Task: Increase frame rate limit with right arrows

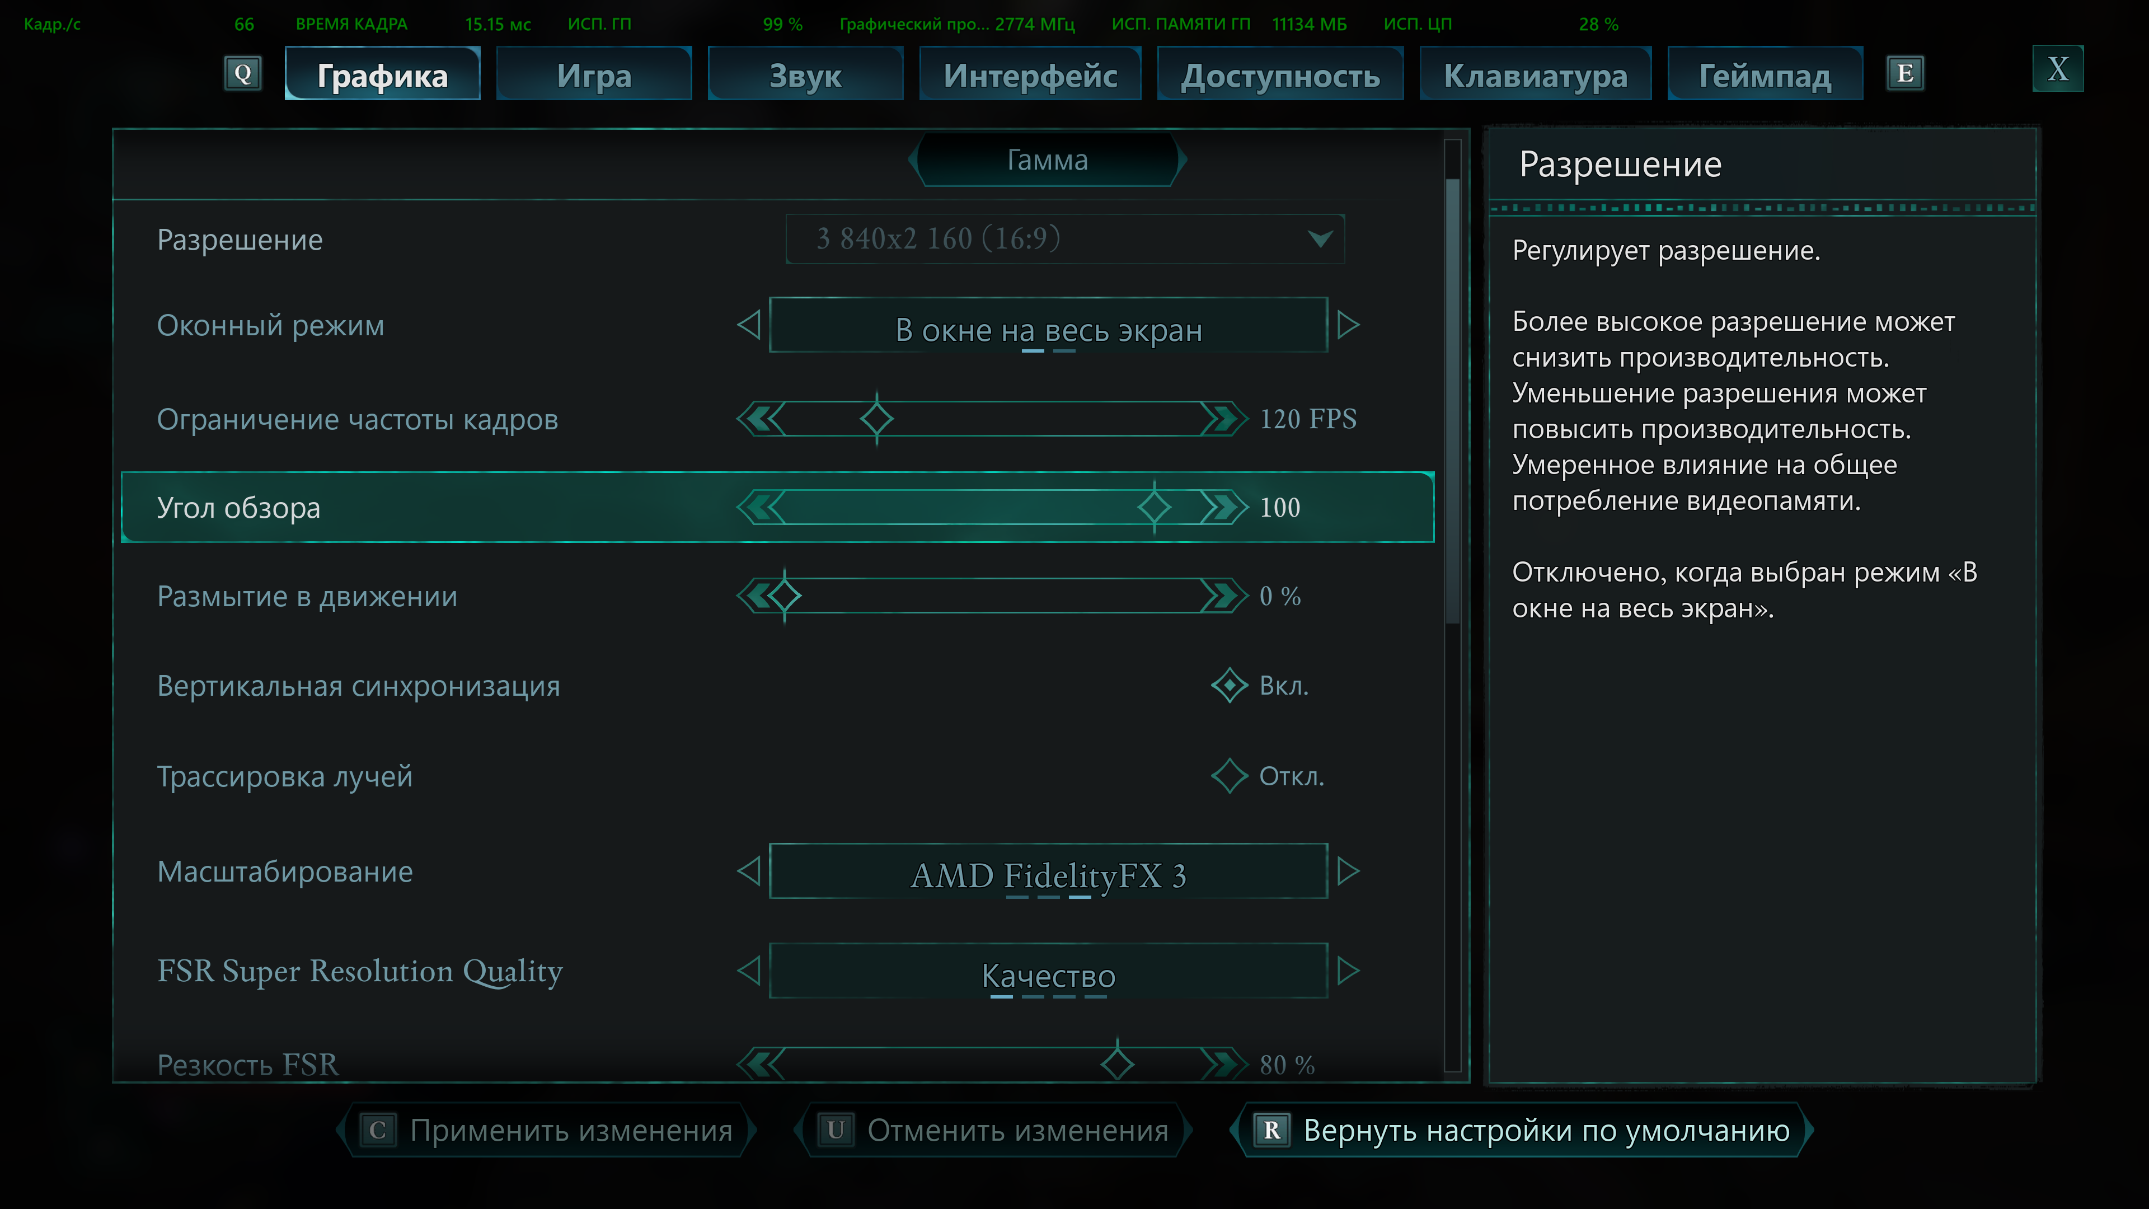Action: 1224,419
